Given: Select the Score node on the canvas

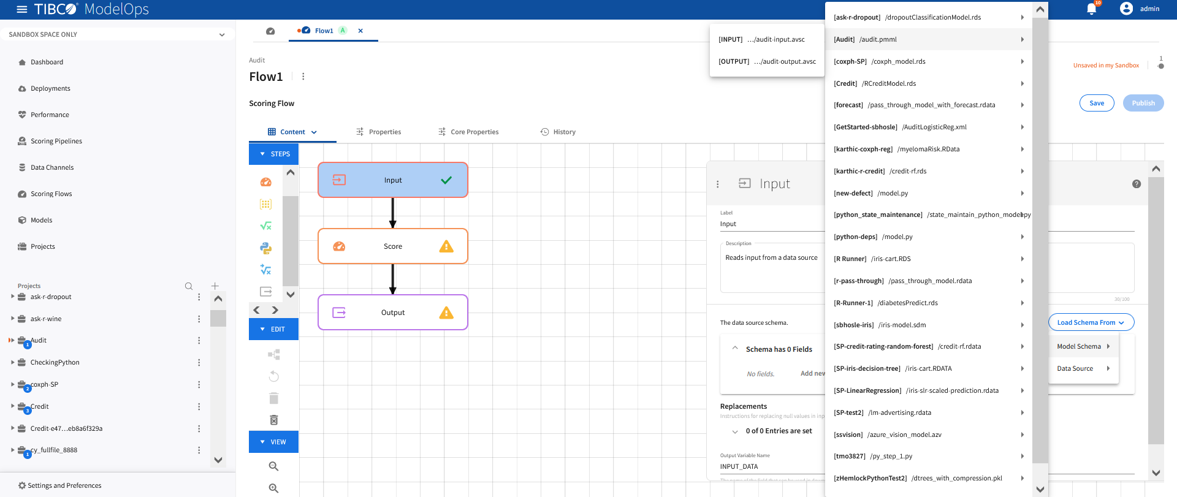Looking at the screenshot, I should tap(393, 246).
